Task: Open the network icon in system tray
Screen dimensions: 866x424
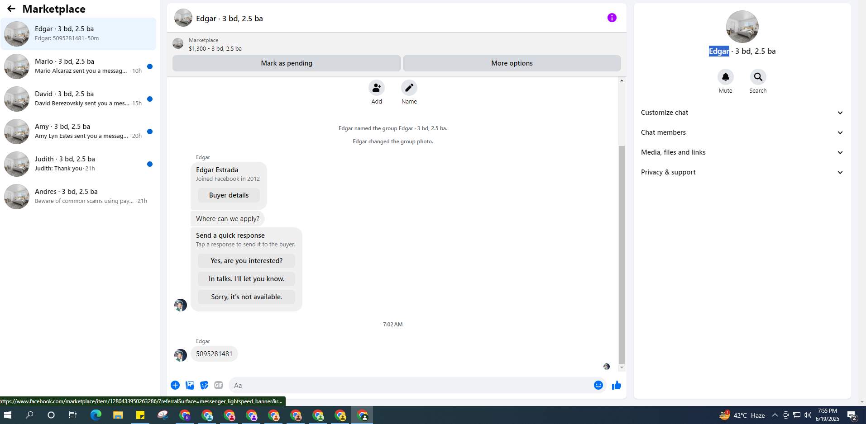Action: coord(797,415)
